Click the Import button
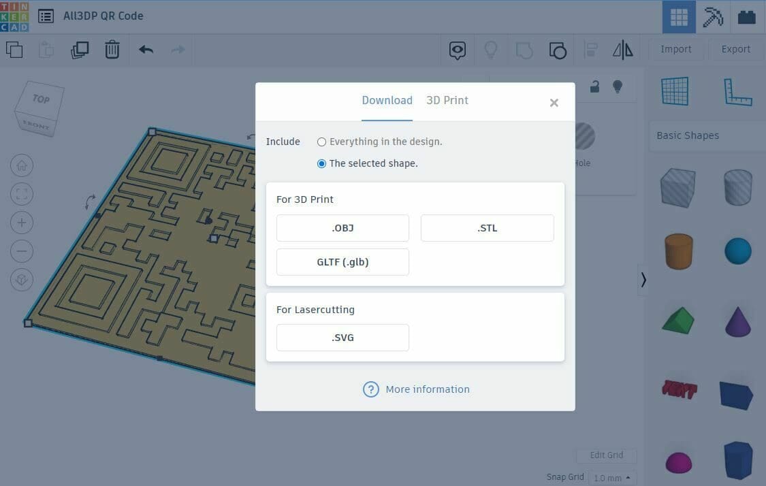The image size is (766, 486). click(675, 49)
